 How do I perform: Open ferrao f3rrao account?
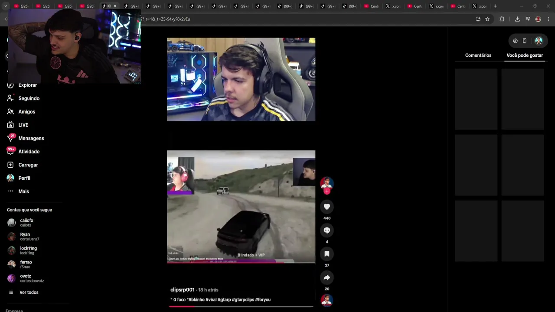pyautogui.click(x=26, y=264)
